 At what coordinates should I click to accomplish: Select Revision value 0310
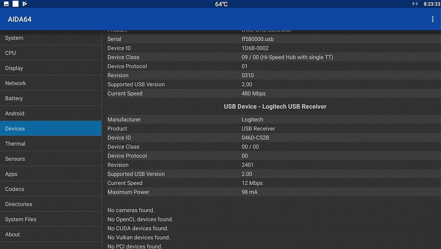click(x=247, y=75)
